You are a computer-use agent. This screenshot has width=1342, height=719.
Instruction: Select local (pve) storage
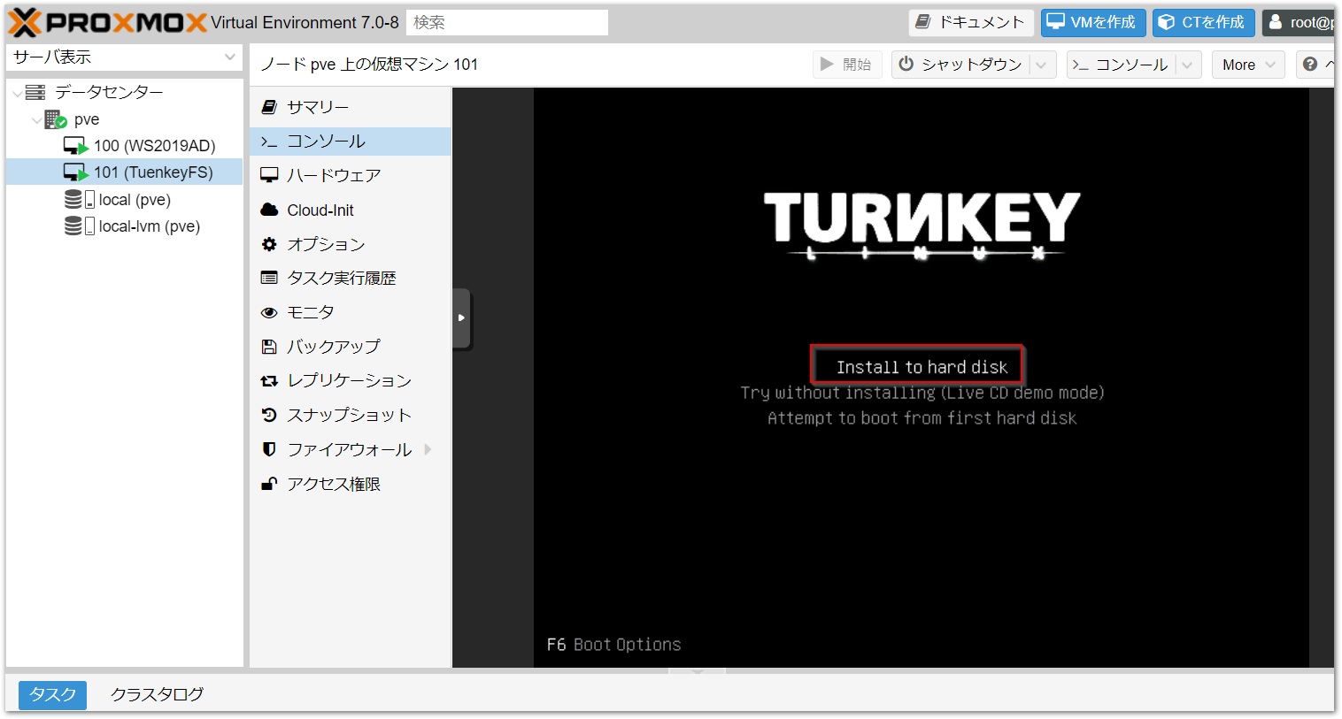pos(135,200)
